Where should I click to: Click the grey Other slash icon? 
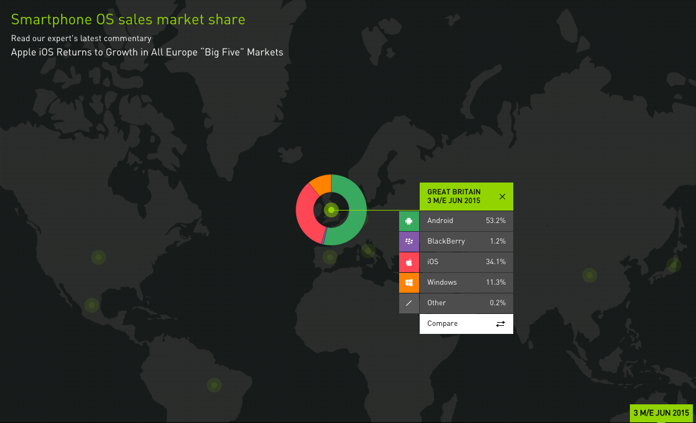[x=409, y=303]
